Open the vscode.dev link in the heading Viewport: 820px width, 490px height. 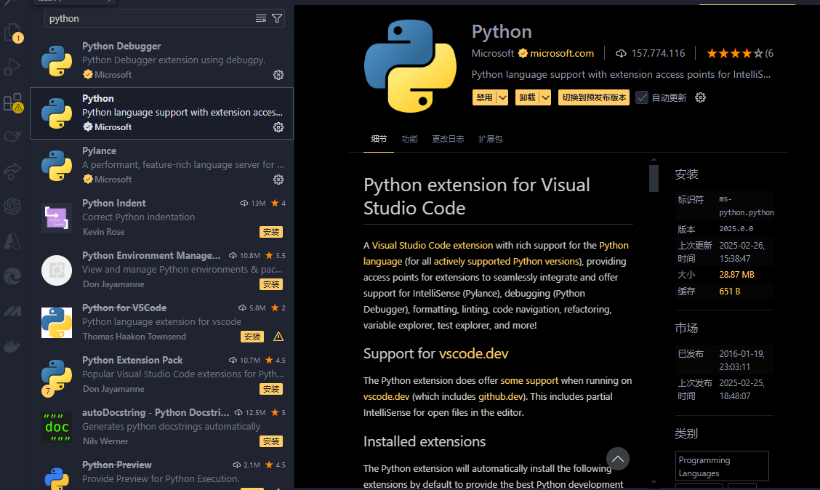(x=473, y=353)
